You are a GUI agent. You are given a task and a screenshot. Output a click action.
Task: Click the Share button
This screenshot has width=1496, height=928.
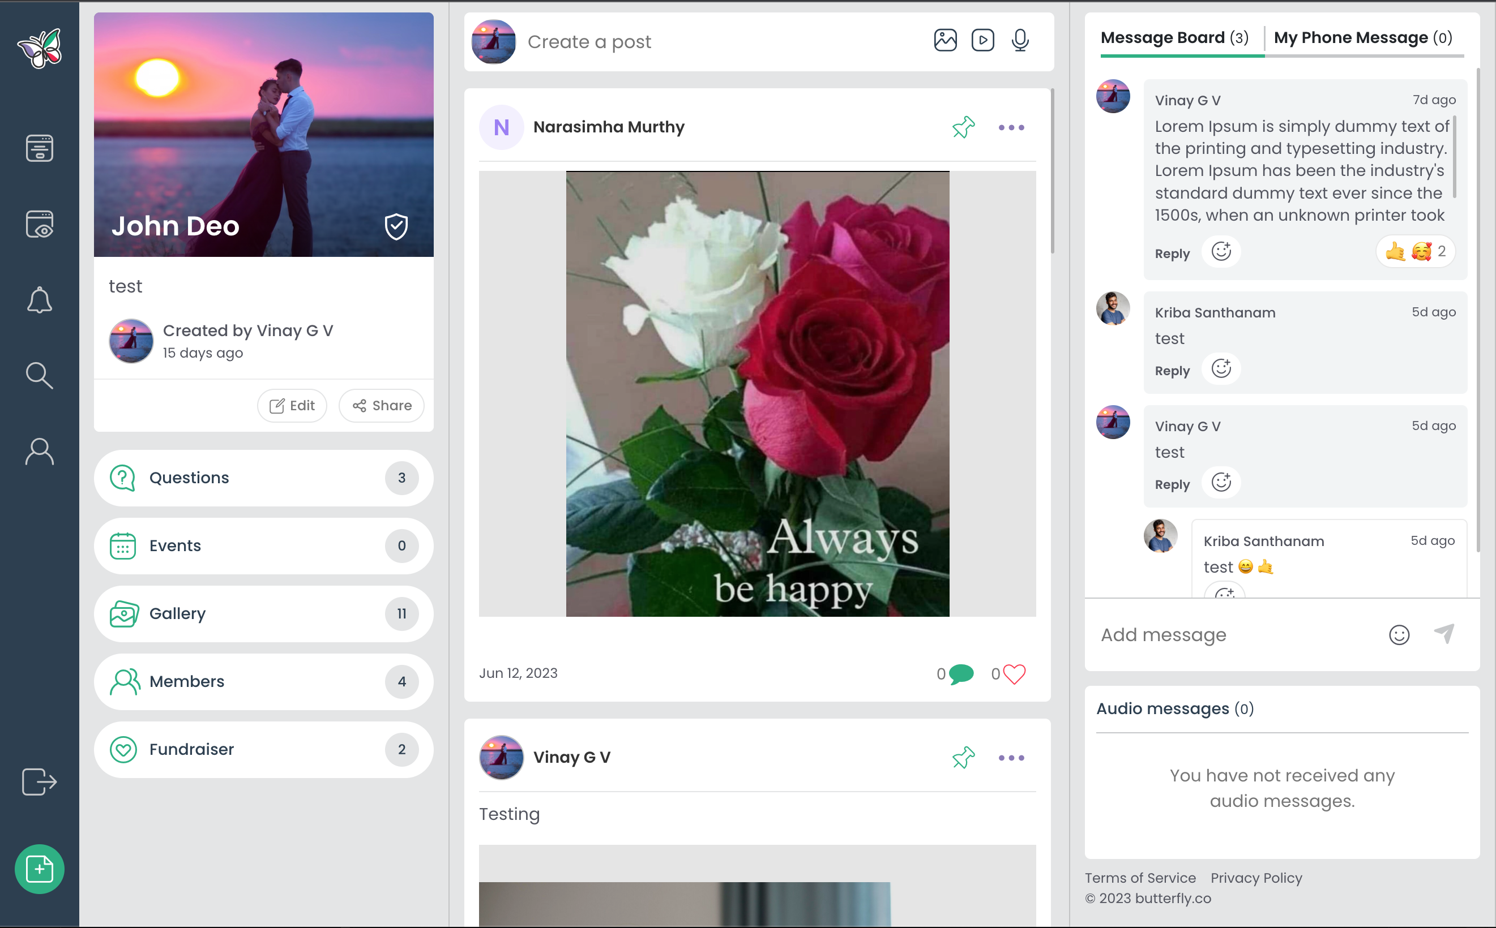coord(382,406)
